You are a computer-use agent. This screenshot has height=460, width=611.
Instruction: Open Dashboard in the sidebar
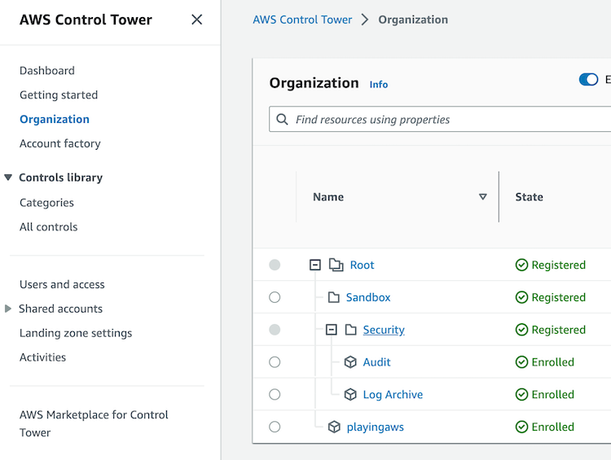coord(47,71)
